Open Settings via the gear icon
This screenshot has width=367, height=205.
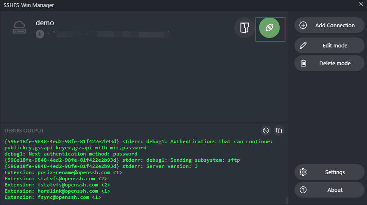[304, 172]
